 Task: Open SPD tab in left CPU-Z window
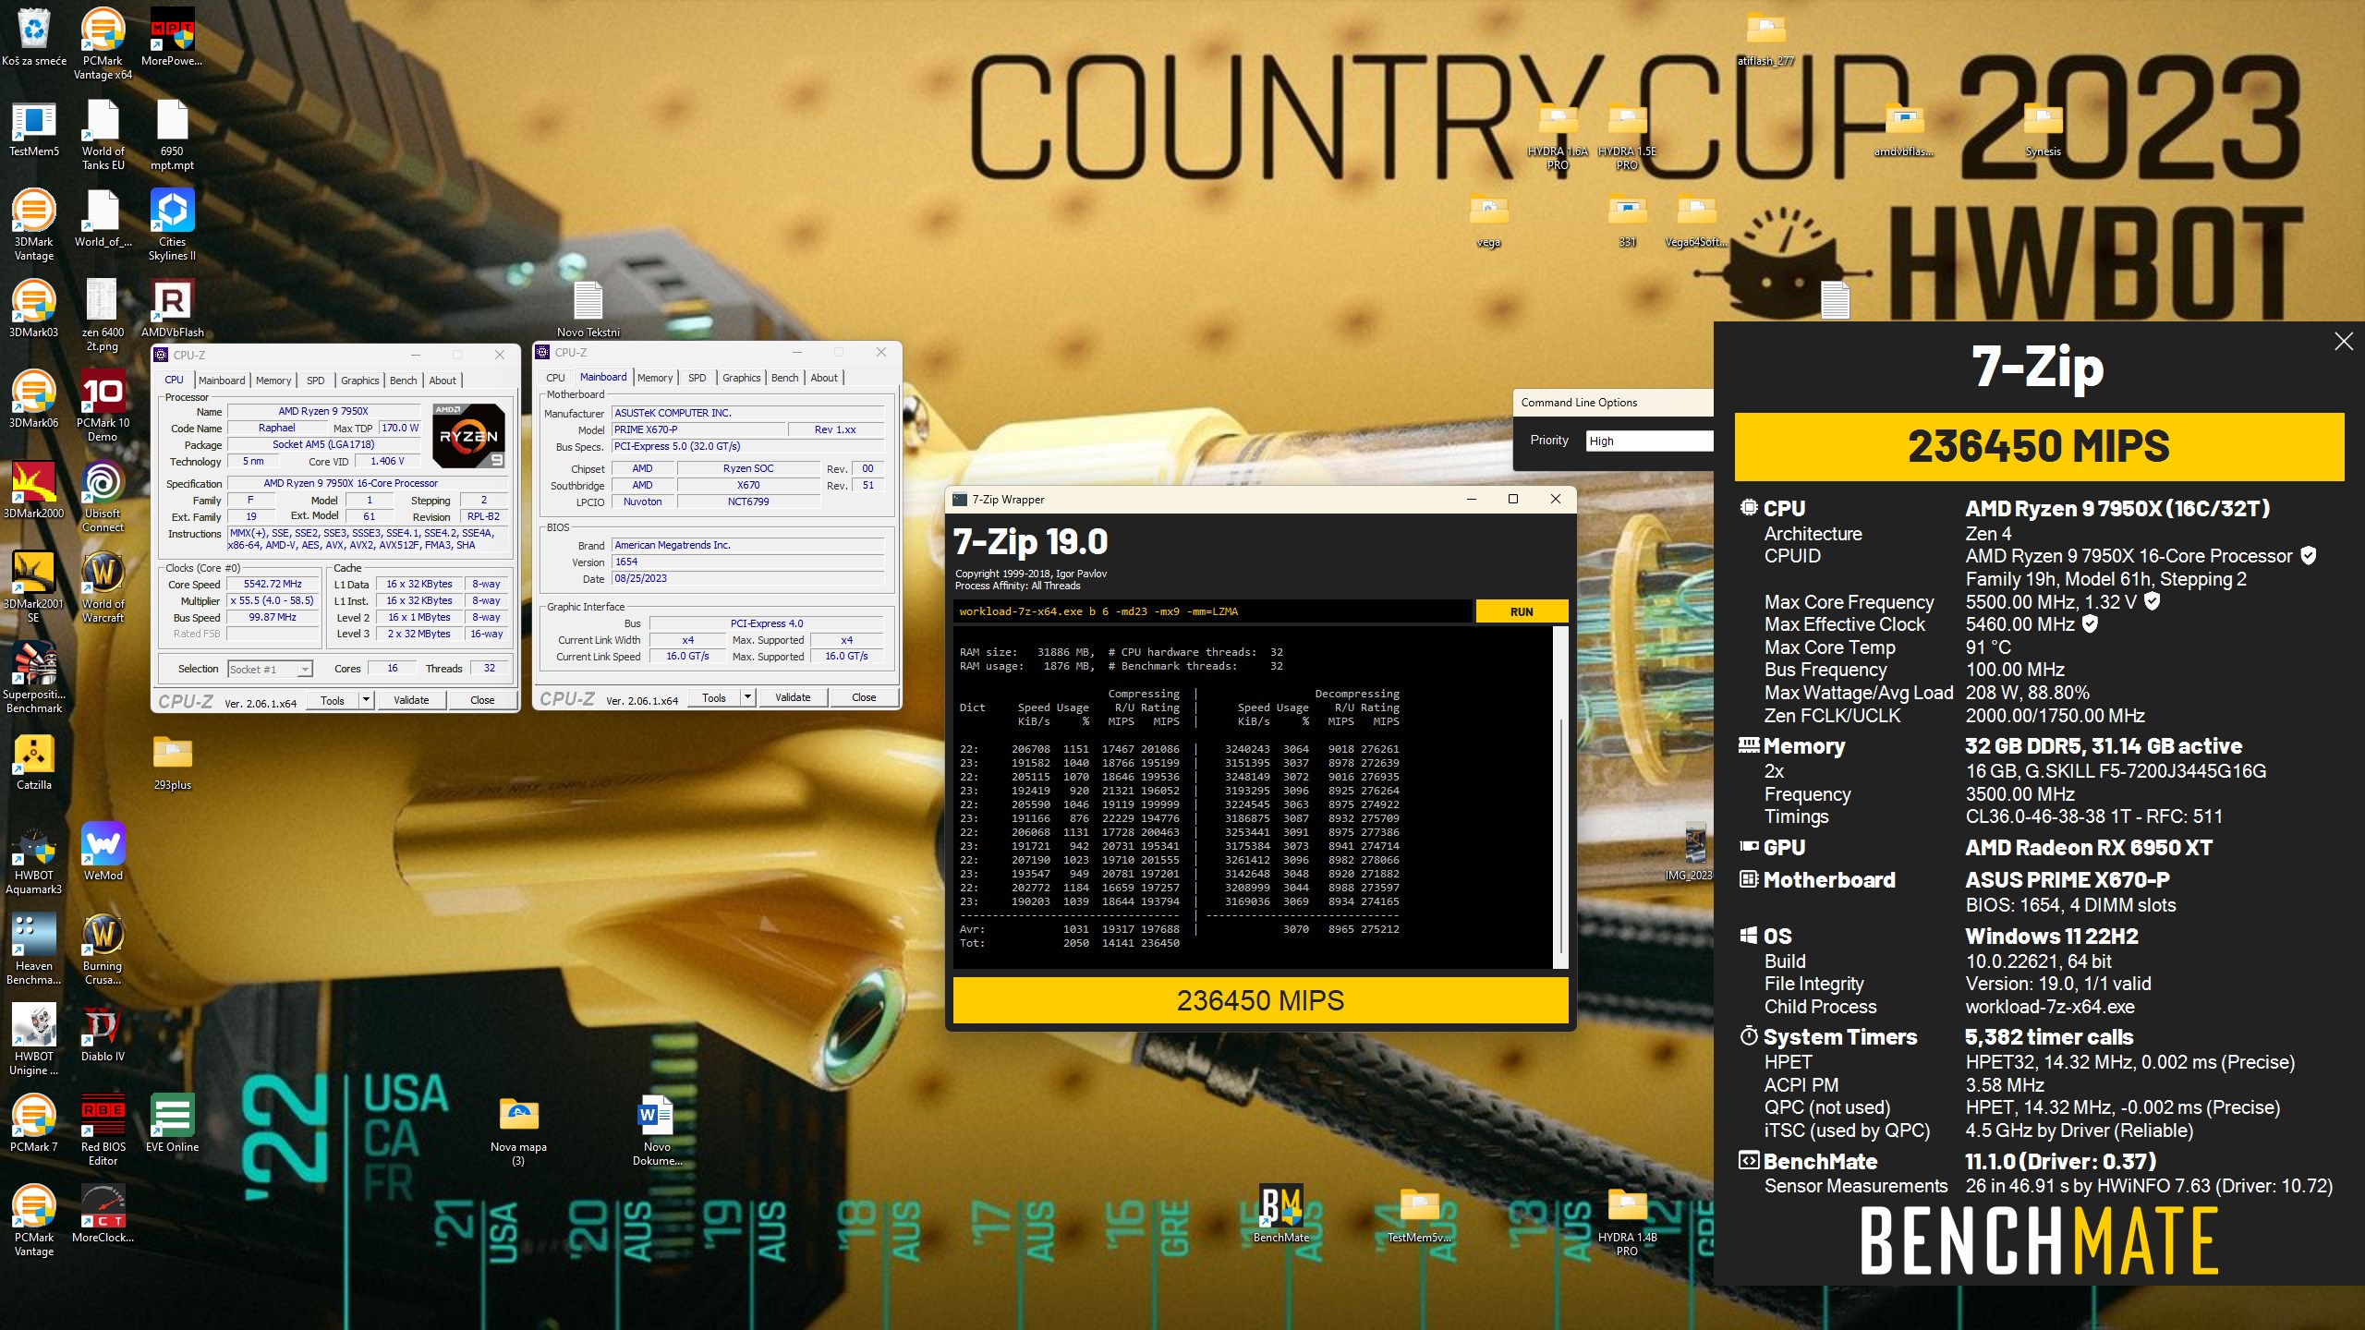pos(316,380)
